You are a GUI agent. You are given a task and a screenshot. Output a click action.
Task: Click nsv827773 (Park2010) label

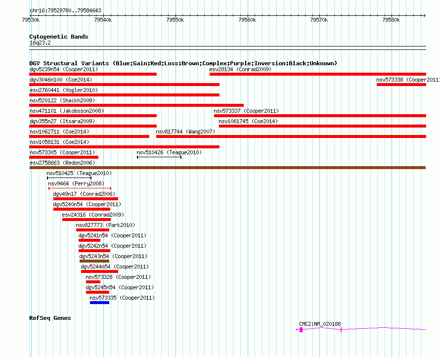click(105, 225)
